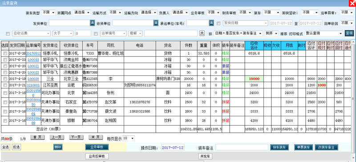356x162 pixels.
Task: Click the red 10000 应收合计 cell
Action: [254, 79]
